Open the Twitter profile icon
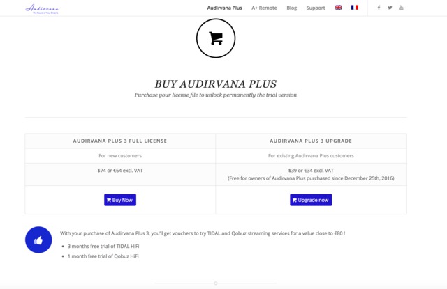The image size is (447, 289). (390, 8)
